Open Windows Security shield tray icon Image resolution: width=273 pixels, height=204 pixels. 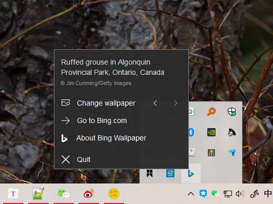point(232,112)
